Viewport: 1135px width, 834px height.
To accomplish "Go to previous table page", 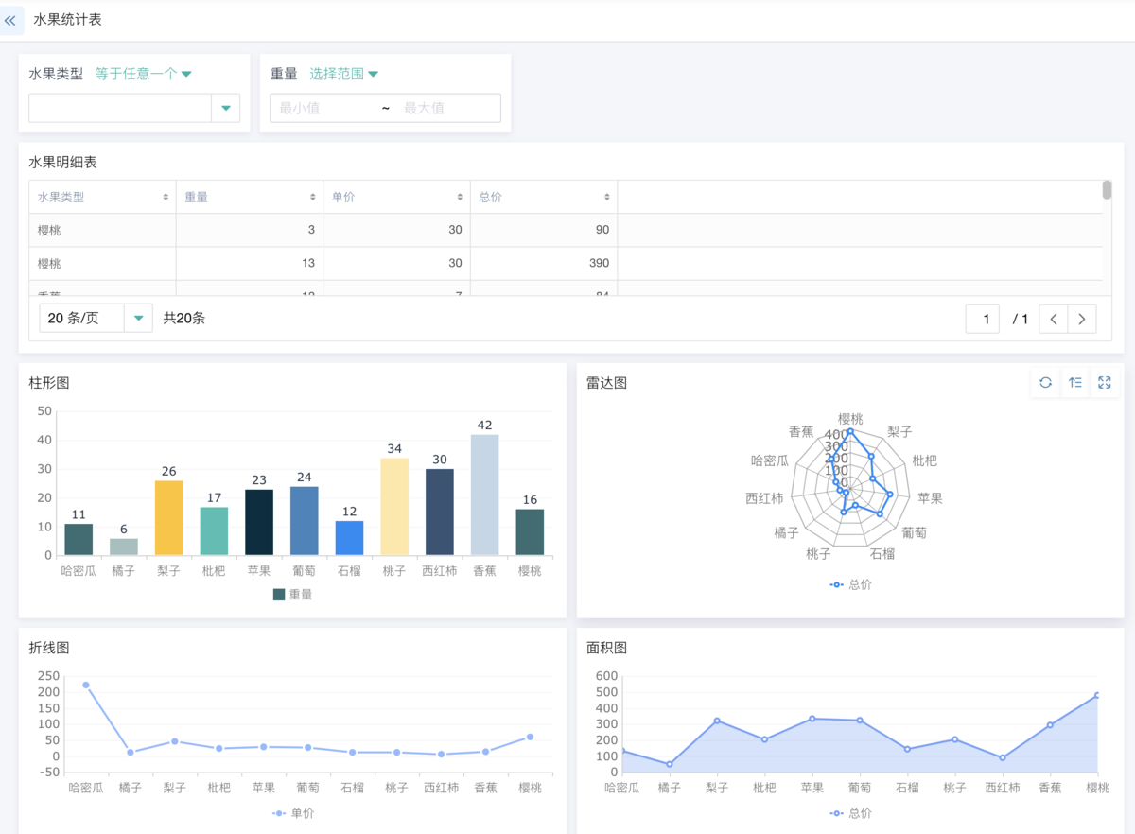I will click(x=1054, y=319).
